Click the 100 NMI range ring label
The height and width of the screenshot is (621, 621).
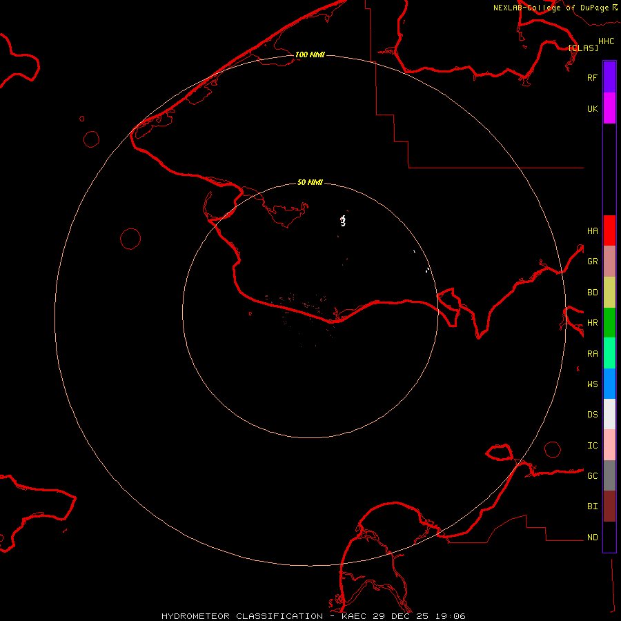point(309,55)
